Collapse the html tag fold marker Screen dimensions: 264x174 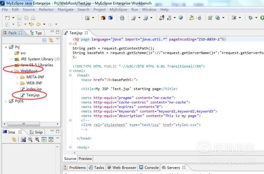point(70,71)
